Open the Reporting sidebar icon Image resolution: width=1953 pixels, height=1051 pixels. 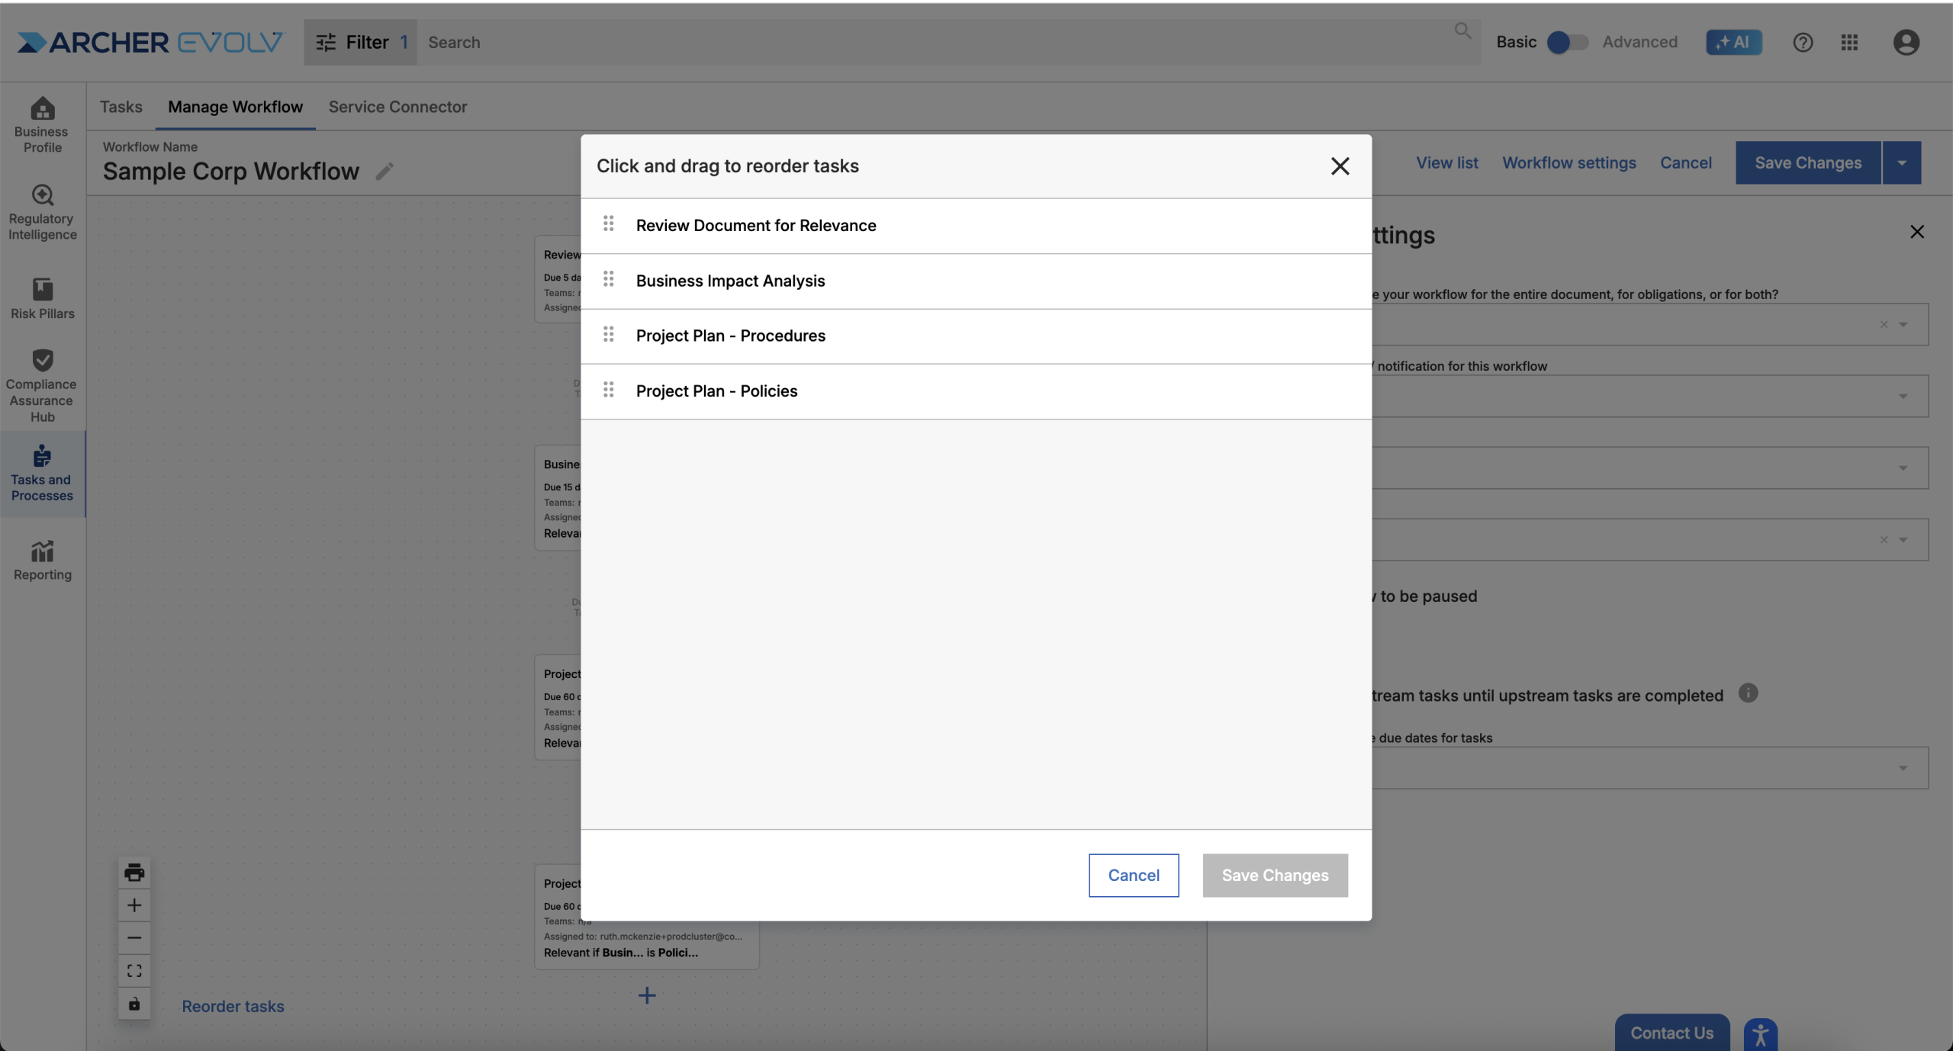coord(43,561)
